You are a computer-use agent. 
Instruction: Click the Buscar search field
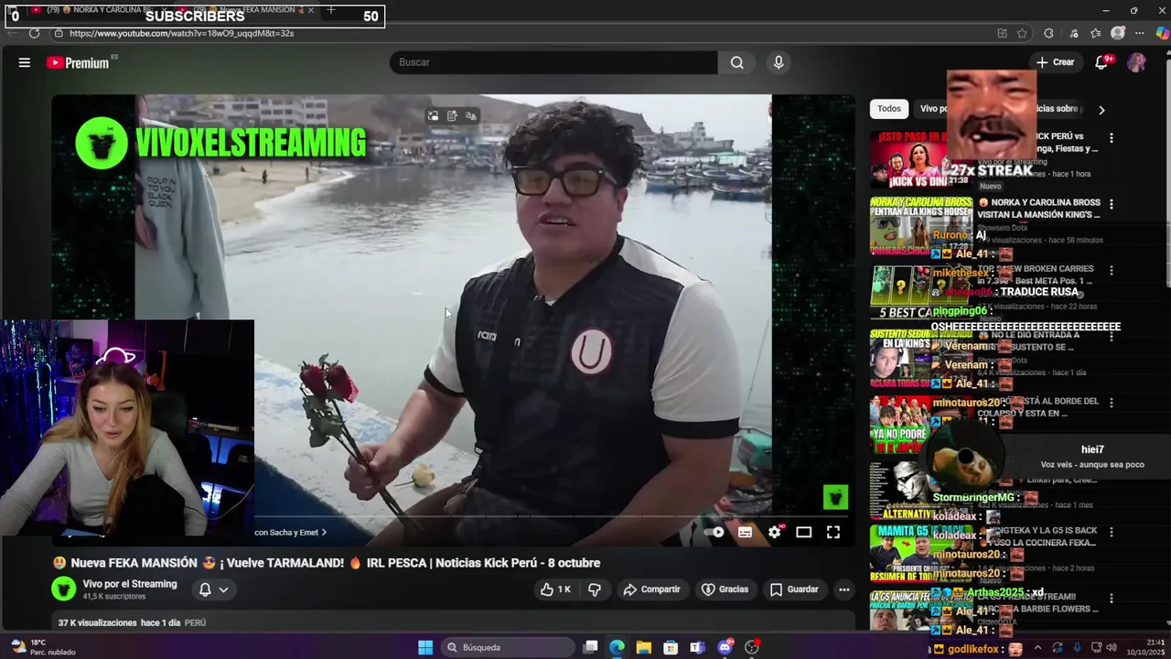(x=554, y=62)
